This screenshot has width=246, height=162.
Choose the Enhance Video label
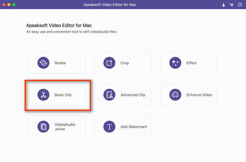tap(199, 95)
